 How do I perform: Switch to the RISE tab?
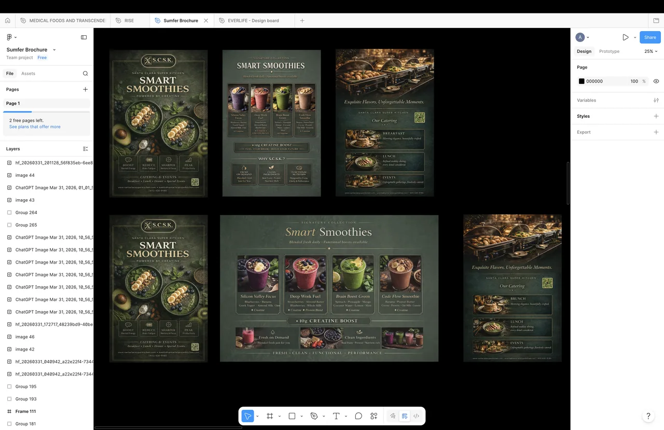[x=130, y=21]
